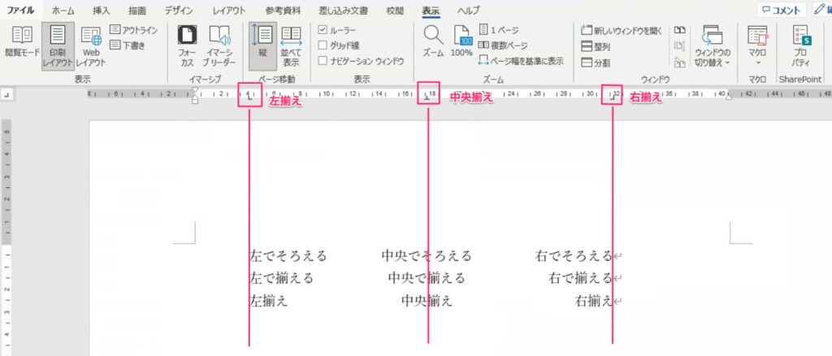Click the pencil editing mode button

tap(821, 10)
